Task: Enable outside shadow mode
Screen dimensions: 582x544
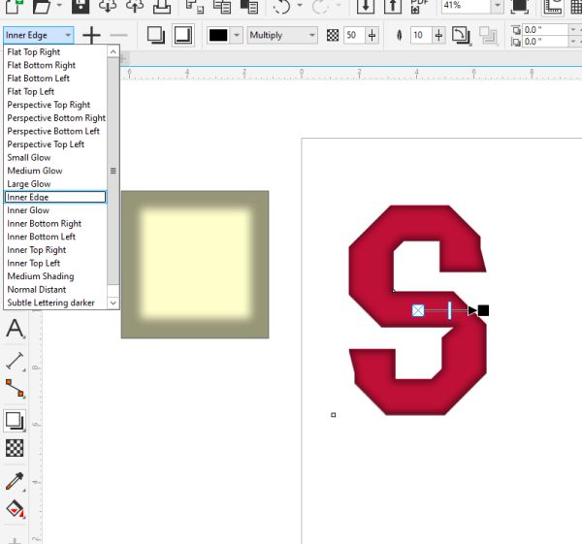Action: pos(155,35)
